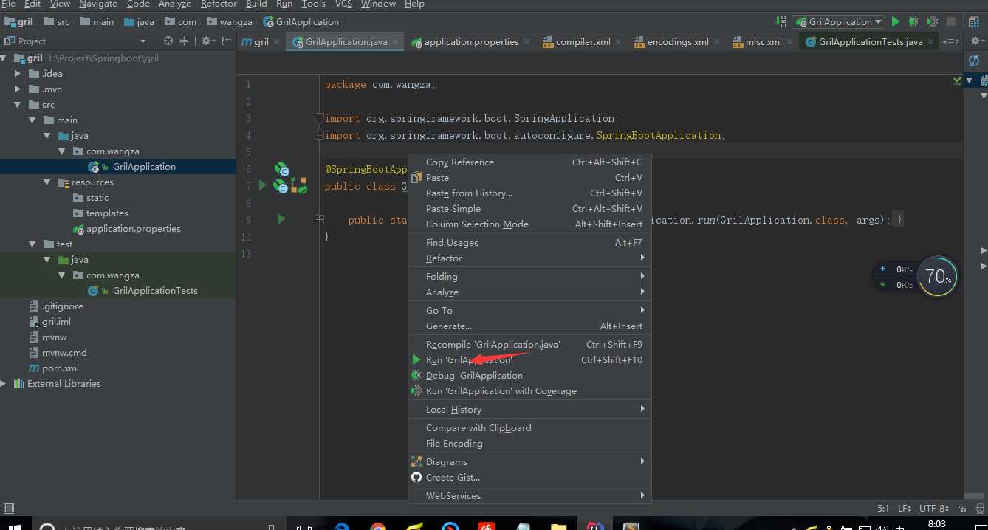988x530 pixels.
Task: Click the run gutter arrow on line 7
Action: coord(262,186)
